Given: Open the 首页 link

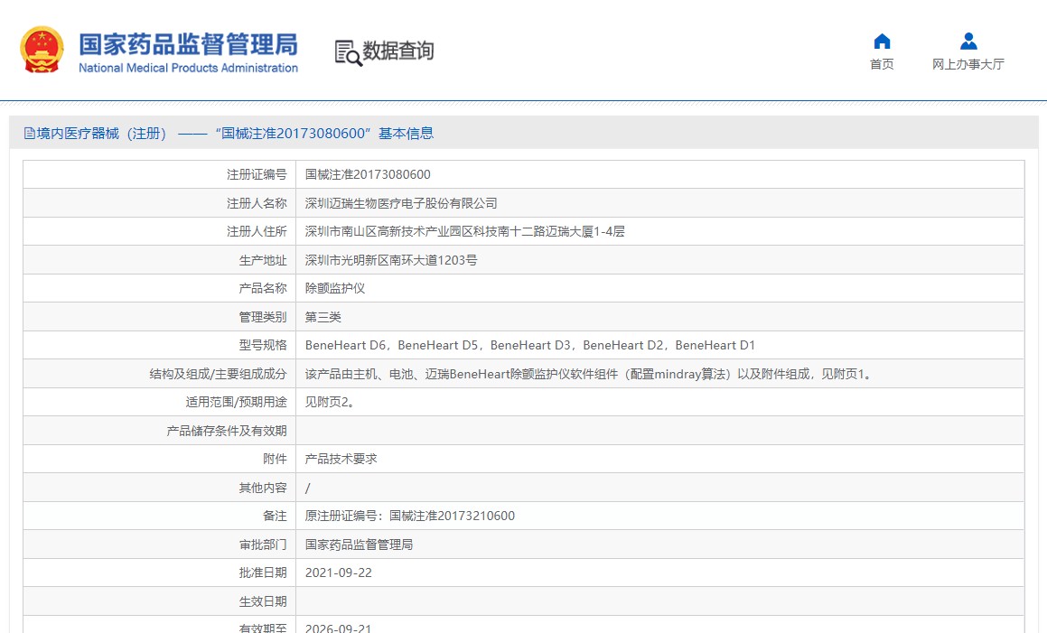Looking at the screenshot, I should pyautogui.click(x=882, y=64).
